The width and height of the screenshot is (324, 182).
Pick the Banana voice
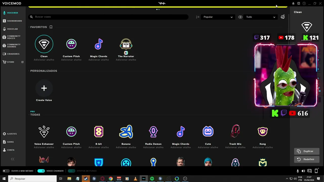126,132
